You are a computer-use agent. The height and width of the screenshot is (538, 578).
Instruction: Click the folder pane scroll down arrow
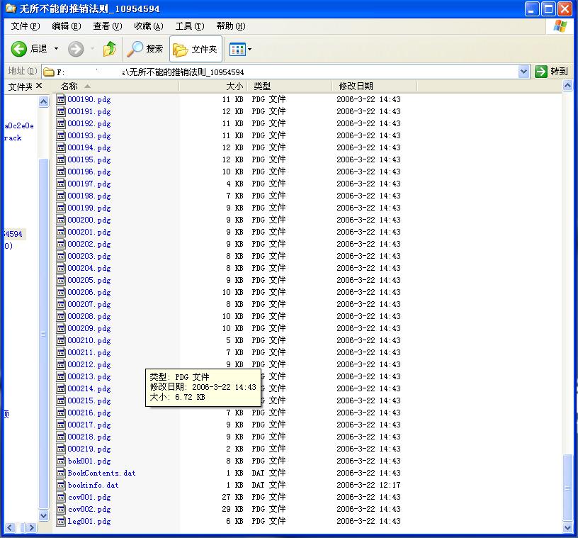pyautogui.click(x=43, y=515)
